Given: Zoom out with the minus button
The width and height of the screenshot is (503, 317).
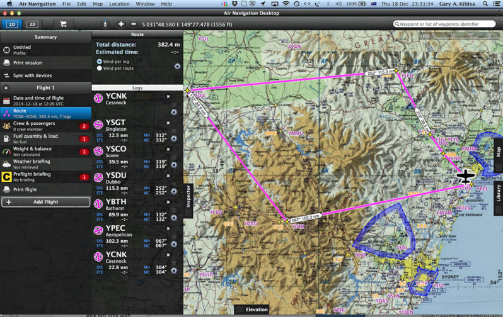Looking at the screenshot, I should click(x=134, y=25).
